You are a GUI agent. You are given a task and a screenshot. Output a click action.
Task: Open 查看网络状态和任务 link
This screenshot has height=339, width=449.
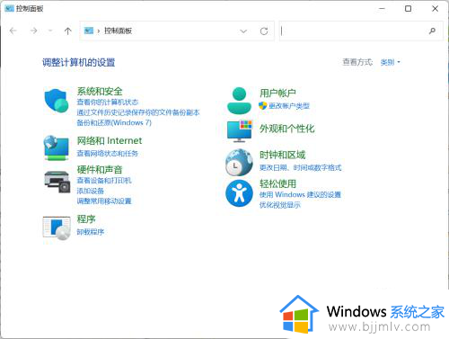pyautogui.click(x=108, y=154)
